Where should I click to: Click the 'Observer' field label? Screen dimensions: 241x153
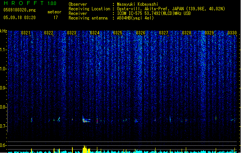click(x=78, y=4)
